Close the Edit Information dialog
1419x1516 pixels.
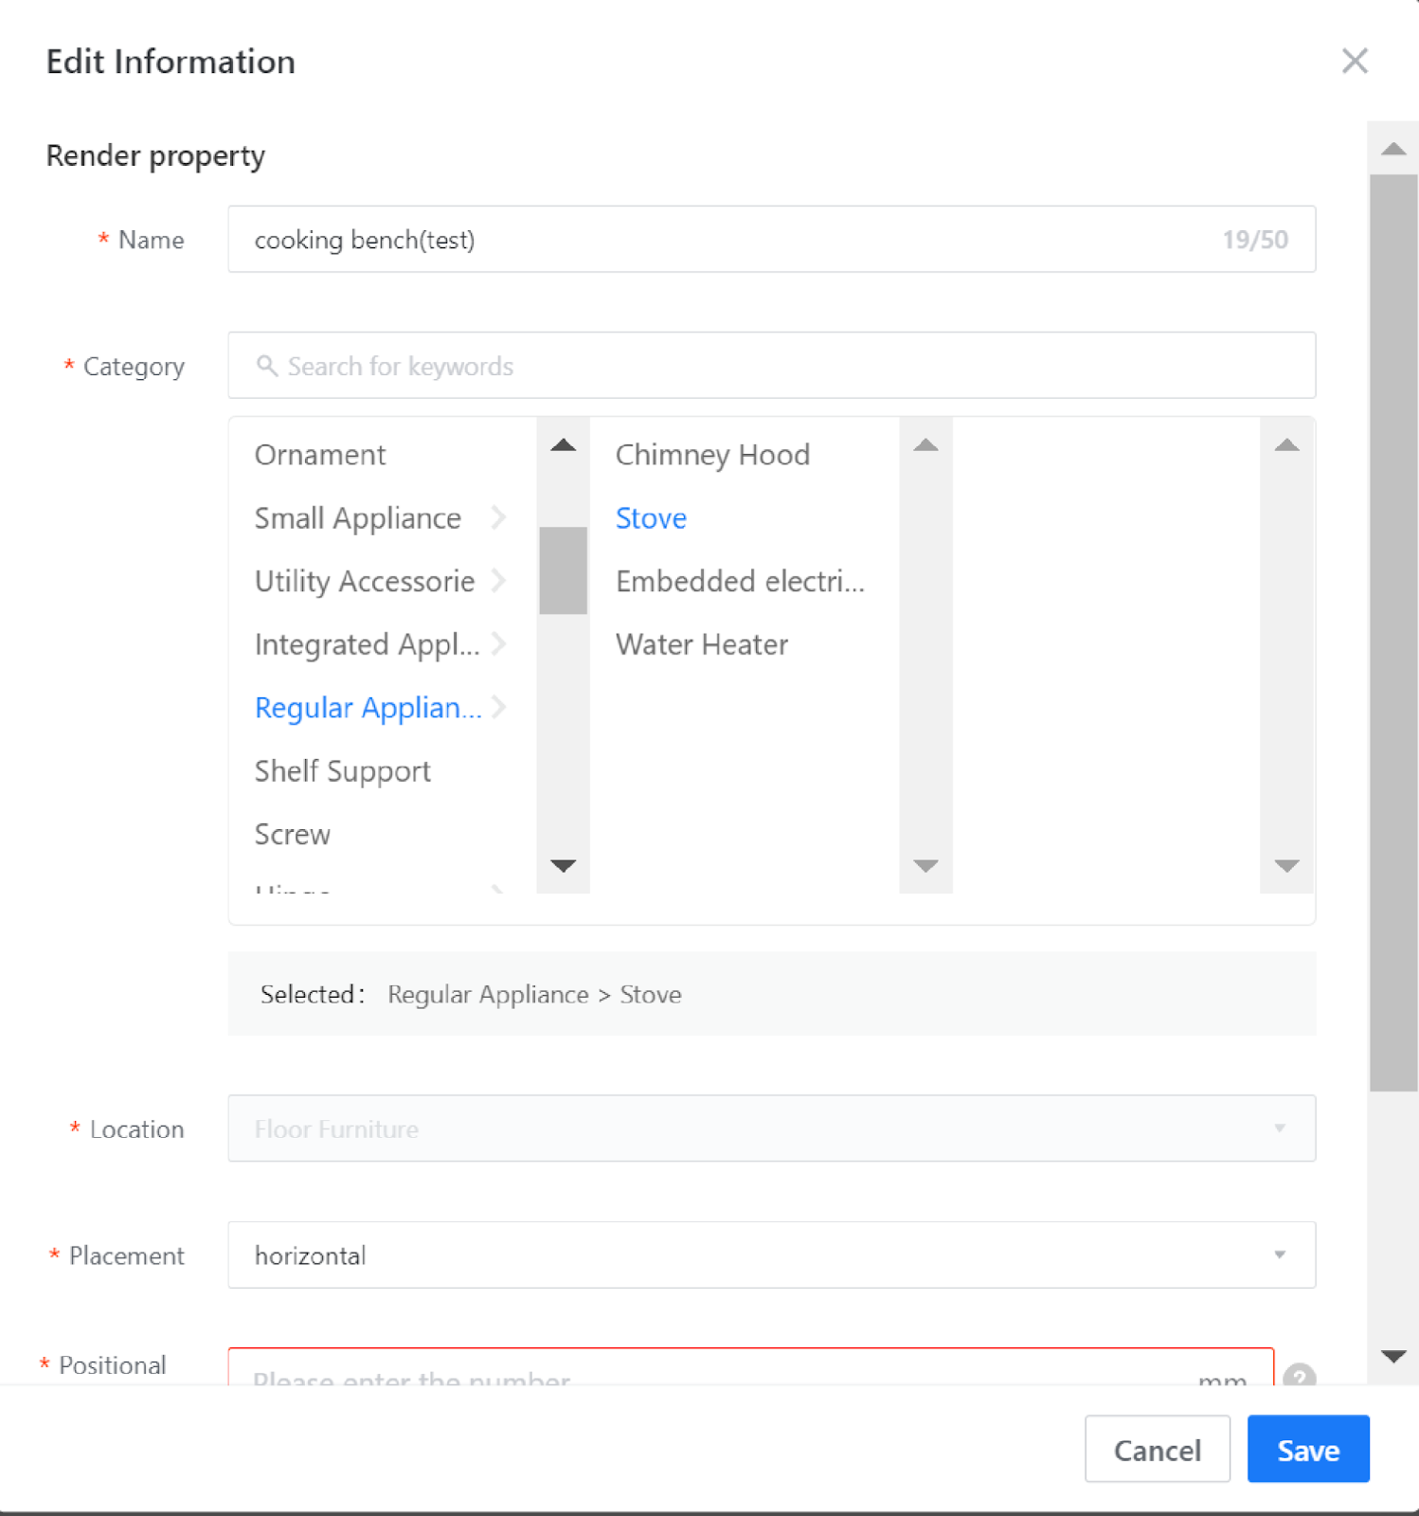pyautogui.click(x=1355, y=62)
